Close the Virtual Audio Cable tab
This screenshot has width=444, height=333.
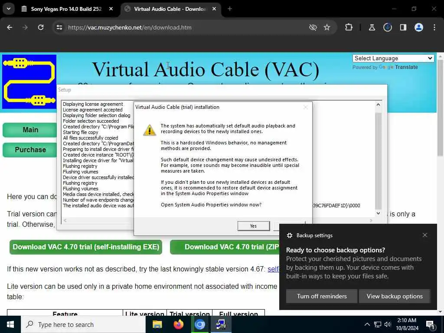pyautogui.click(x=214, y=9)
